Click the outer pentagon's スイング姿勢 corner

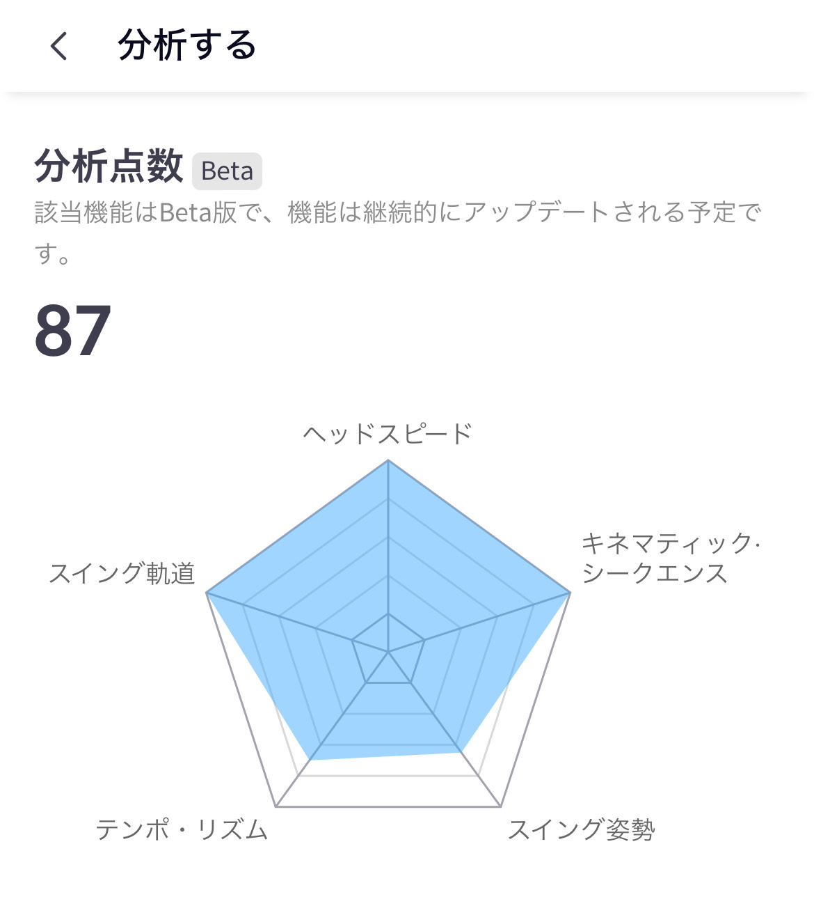point(500,806)
